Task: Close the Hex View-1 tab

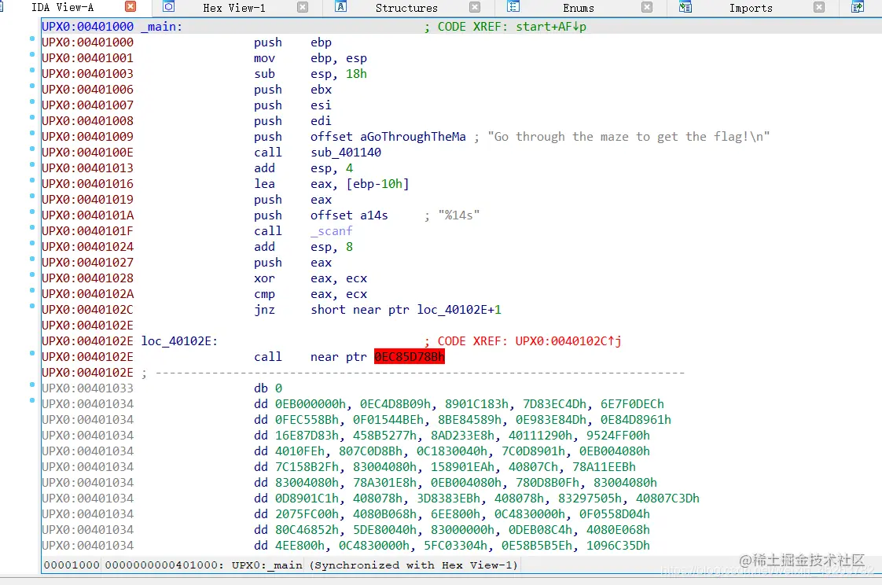Action: pos(303,7)
